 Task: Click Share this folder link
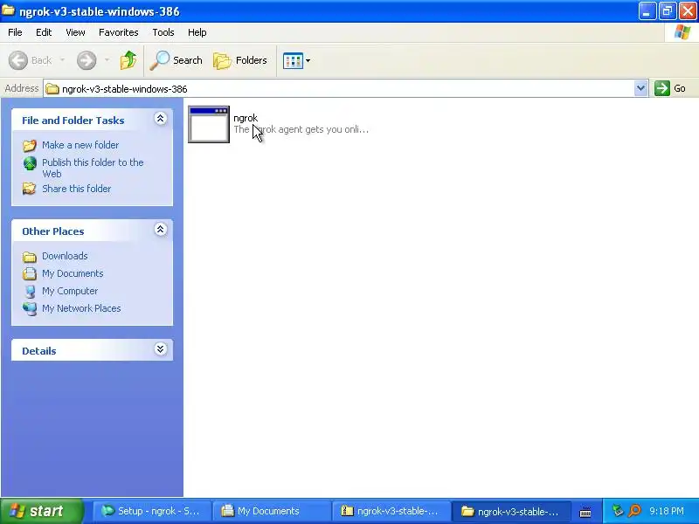coord(77,189)
